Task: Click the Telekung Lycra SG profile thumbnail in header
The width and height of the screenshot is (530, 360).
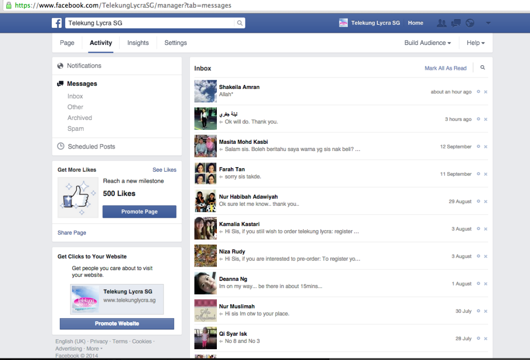Action: tap(343, 23)
